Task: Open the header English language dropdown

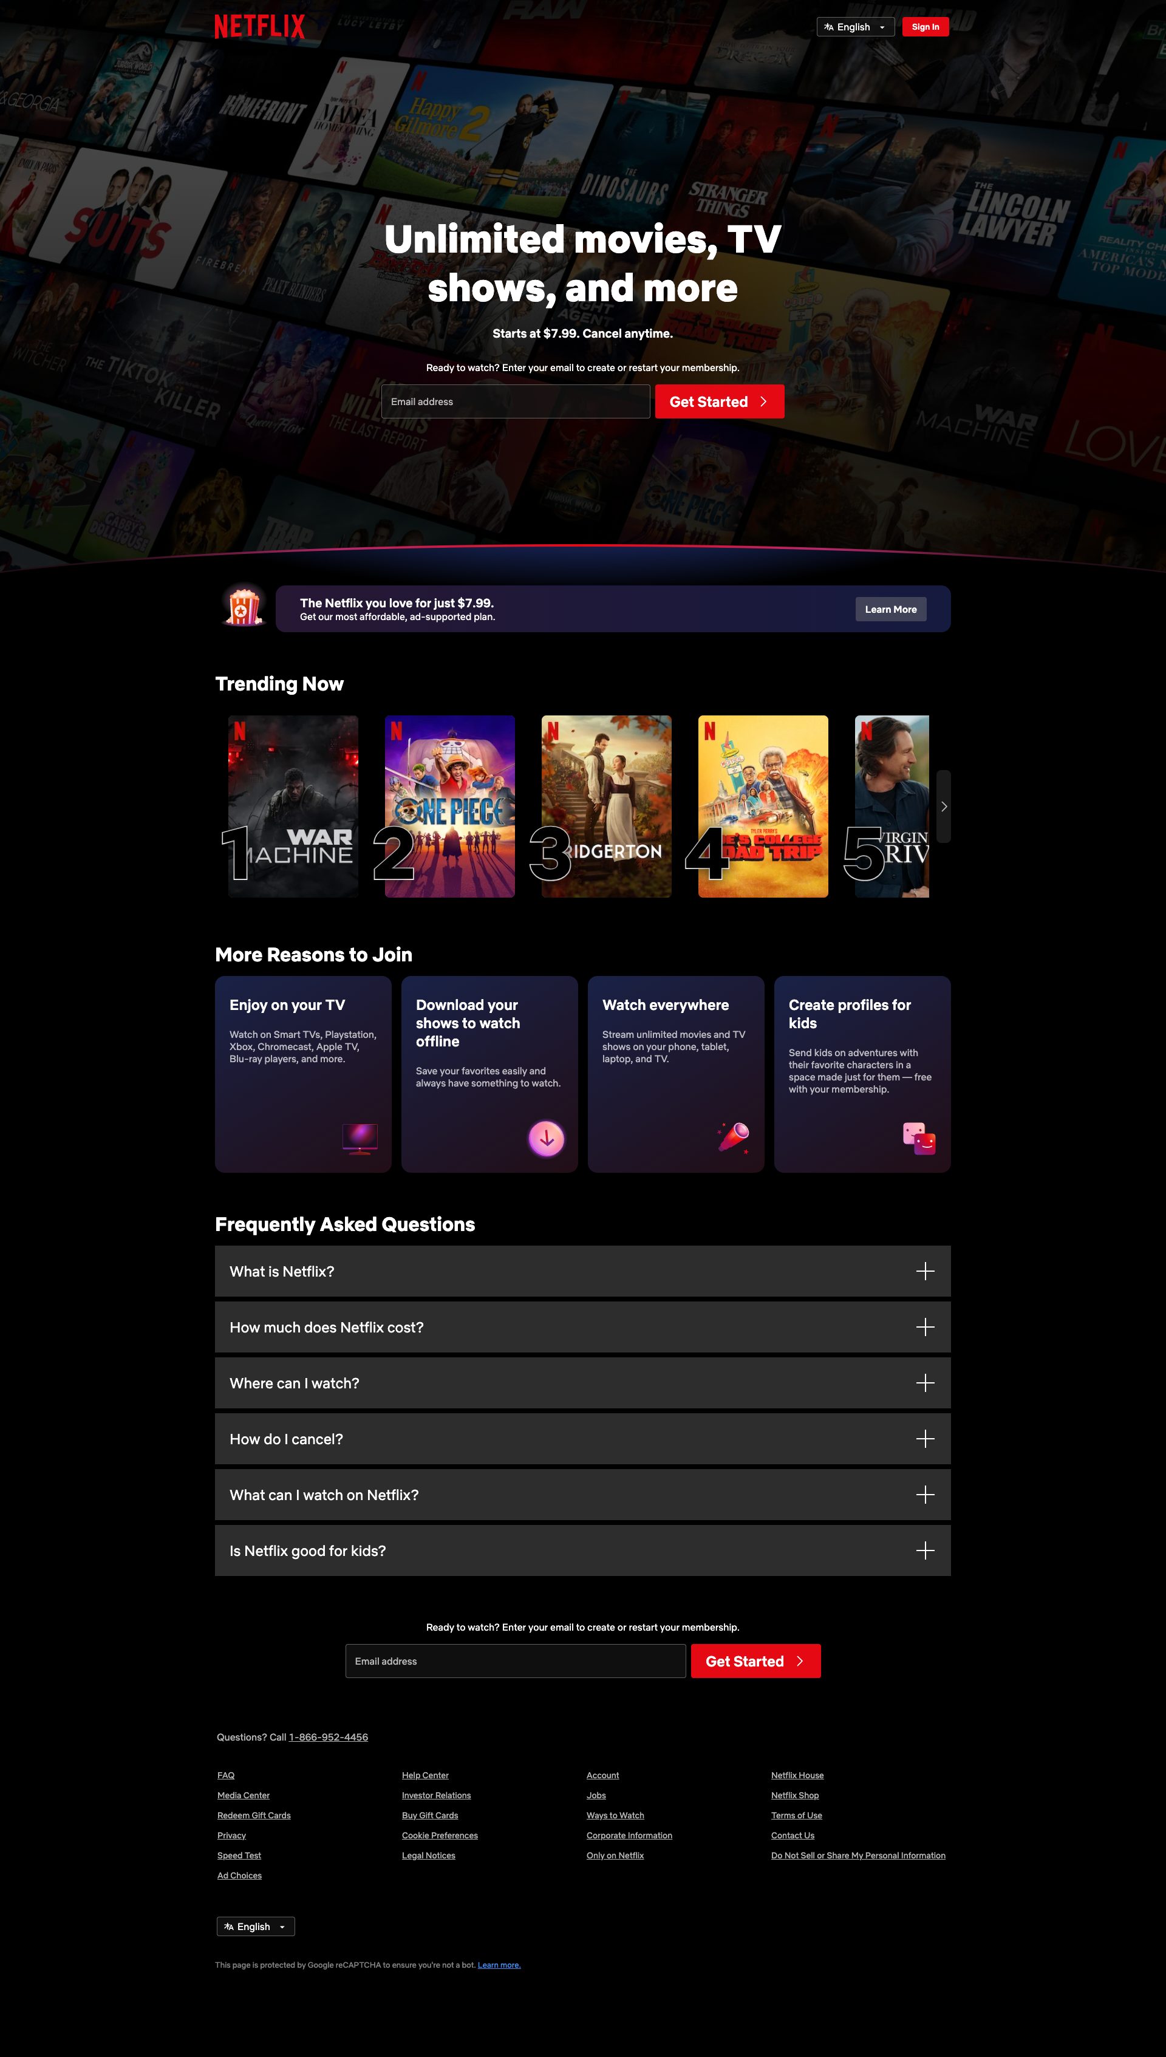Action: (x=855, y=27)
